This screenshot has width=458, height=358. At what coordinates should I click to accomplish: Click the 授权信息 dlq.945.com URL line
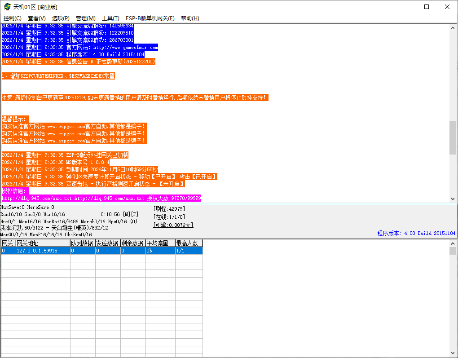[x=101, y=198]
